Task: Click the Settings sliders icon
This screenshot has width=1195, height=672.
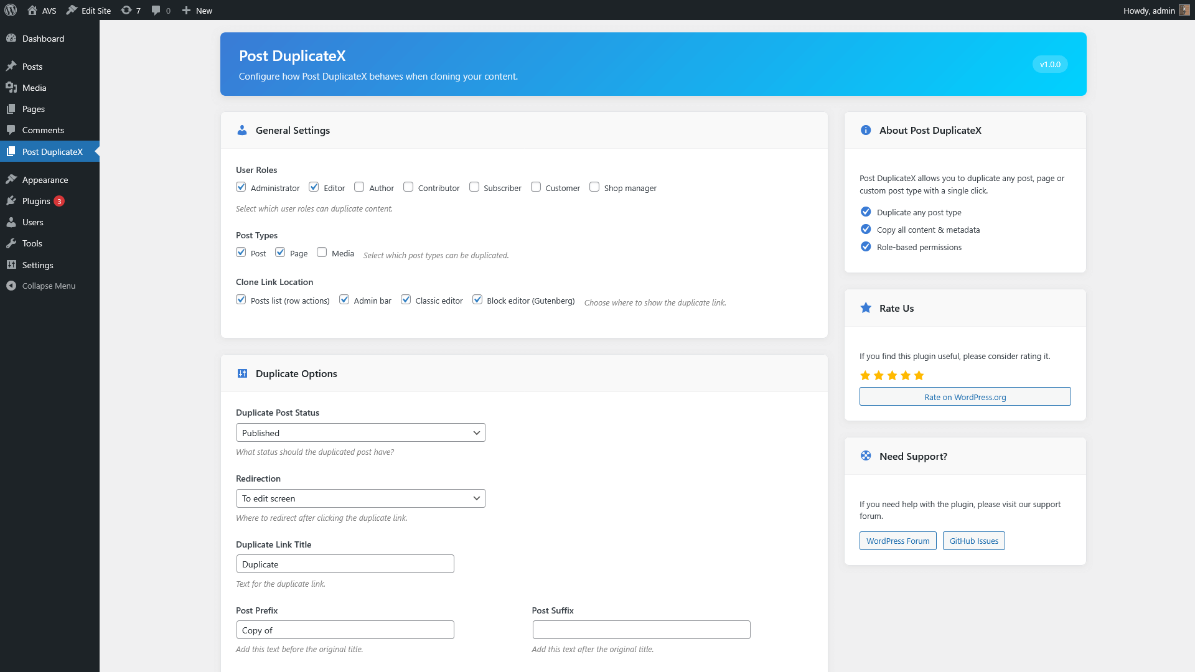Action: point(11,265)
